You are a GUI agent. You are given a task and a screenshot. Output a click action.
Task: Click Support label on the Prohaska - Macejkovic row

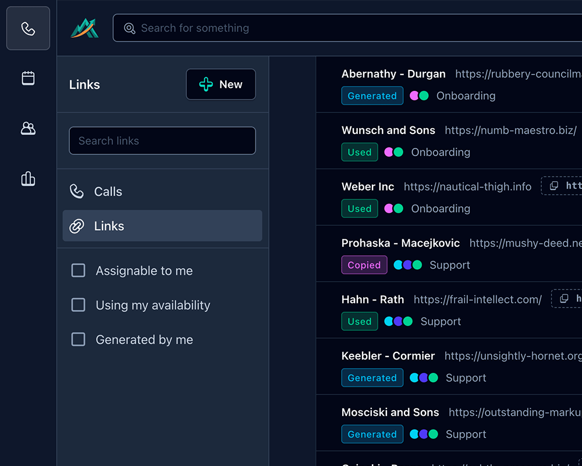coord(450,265)
